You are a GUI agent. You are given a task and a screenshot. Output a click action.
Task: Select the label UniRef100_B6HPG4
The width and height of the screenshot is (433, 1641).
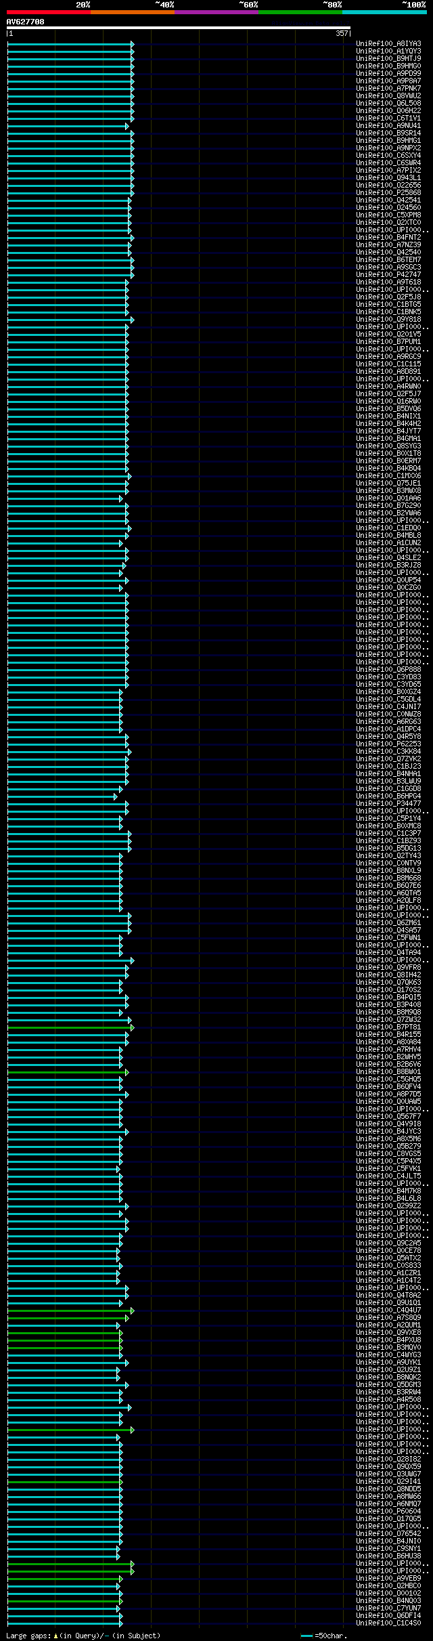388,796
